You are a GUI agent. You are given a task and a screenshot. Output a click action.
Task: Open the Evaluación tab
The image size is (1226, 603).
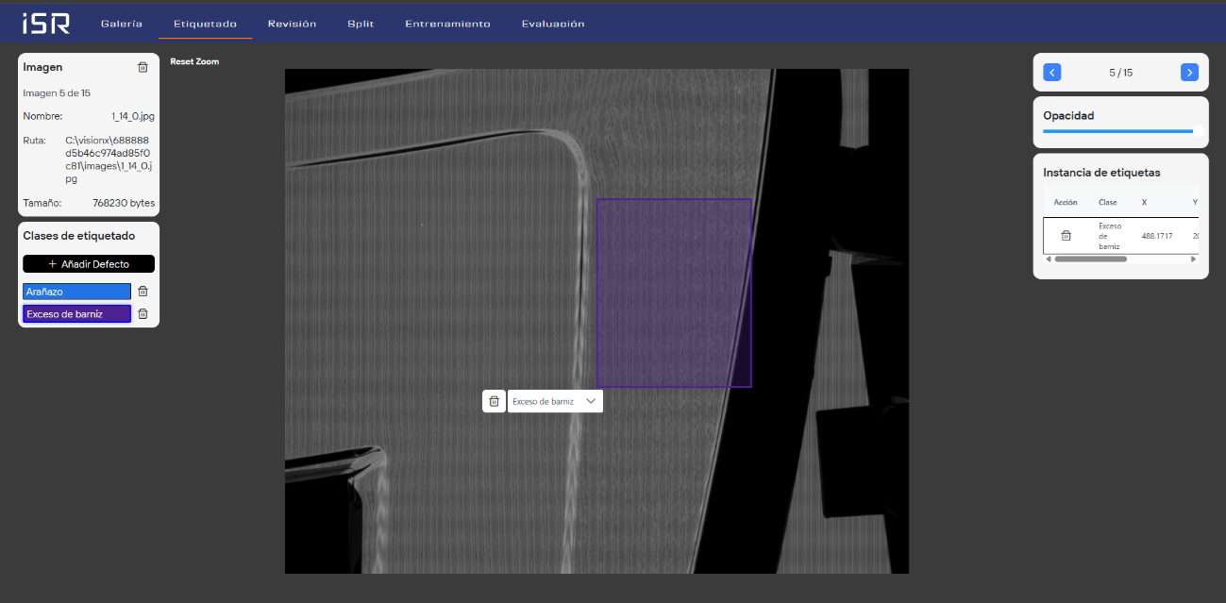[552, 24]
